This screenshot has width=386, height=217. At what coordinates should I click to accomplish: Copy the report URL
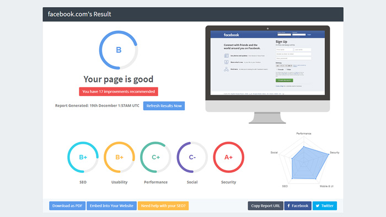point(265,205)
